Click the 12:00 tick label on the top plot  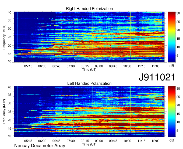tap(156, 66)
